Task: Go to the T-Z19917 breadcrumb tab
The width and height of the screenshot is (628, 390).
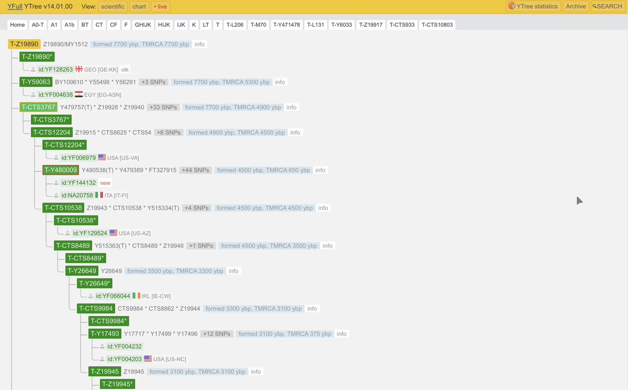Action: [371, 25]
